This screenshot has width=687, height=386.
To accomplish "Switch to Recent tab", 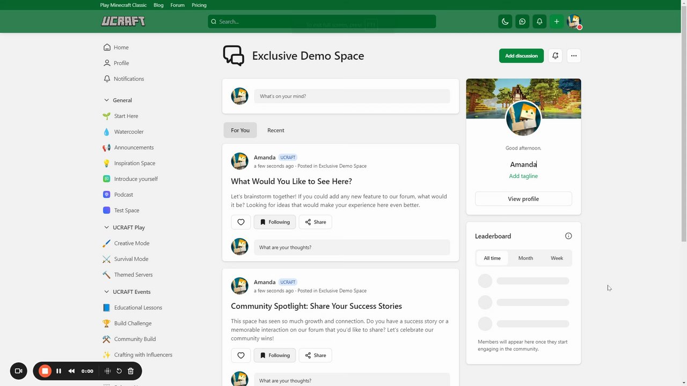I will [276, 130].
